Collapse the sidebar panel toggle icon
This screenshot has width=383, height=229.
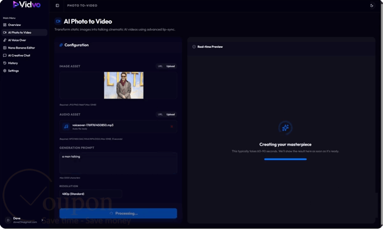pyautogui.click(x=57, y=6)
